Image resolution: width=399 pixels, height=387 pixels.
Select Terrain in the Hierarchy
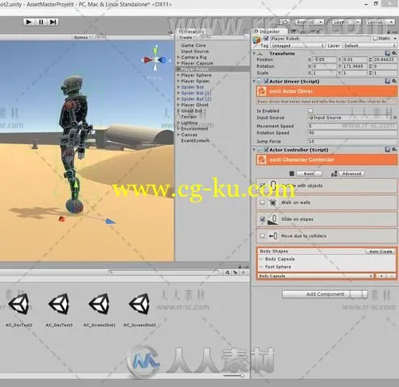pyautogui.click(x=189, y=117)
